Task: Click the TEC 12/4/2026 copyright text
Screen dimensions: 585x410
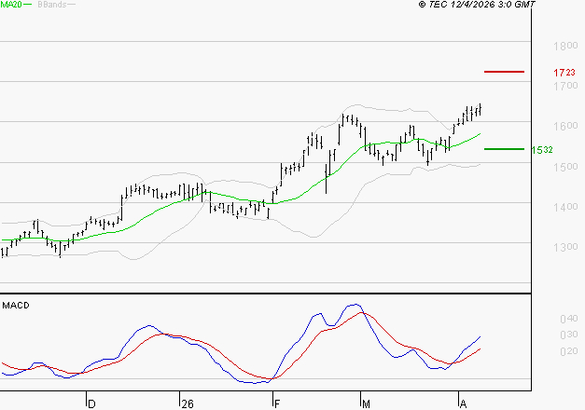Action: (x=477, y=5)
